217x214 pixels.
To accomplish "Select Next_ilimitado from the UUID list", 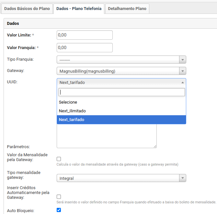I will click(72, 111).
